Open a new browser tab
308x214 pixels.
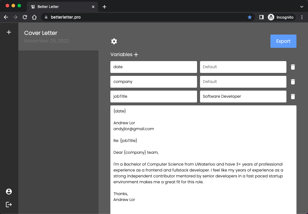[104, 7]
